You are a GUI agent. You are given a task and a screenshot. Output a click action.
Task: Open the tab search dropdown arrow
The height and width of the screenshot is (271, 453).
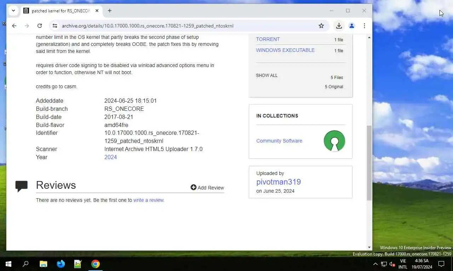click(x=13, y=11)
